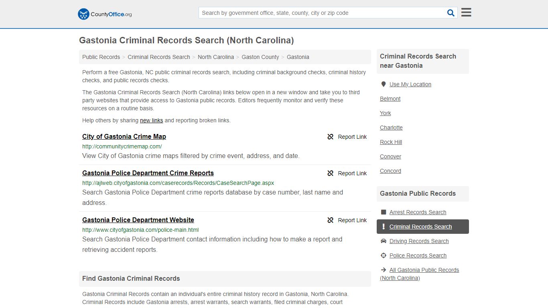Click the search magnifier icon

451,13
